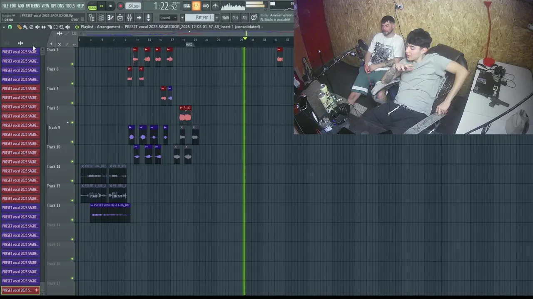The height and width of the screenshot is (299, 533).
Task: Toggle the magnet snap icon
Action: tap(10, 27)
